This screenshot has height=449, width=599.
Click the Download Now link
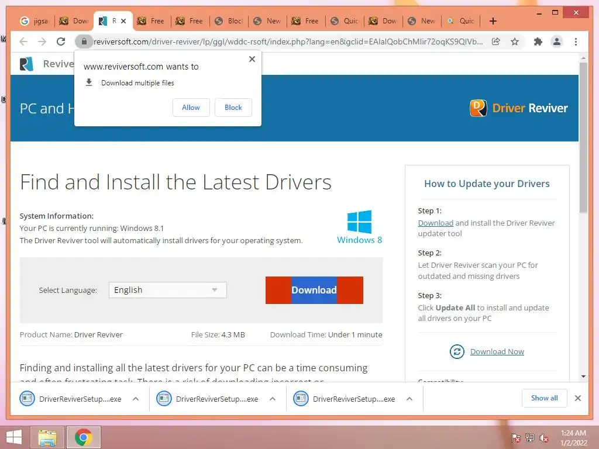497,351
